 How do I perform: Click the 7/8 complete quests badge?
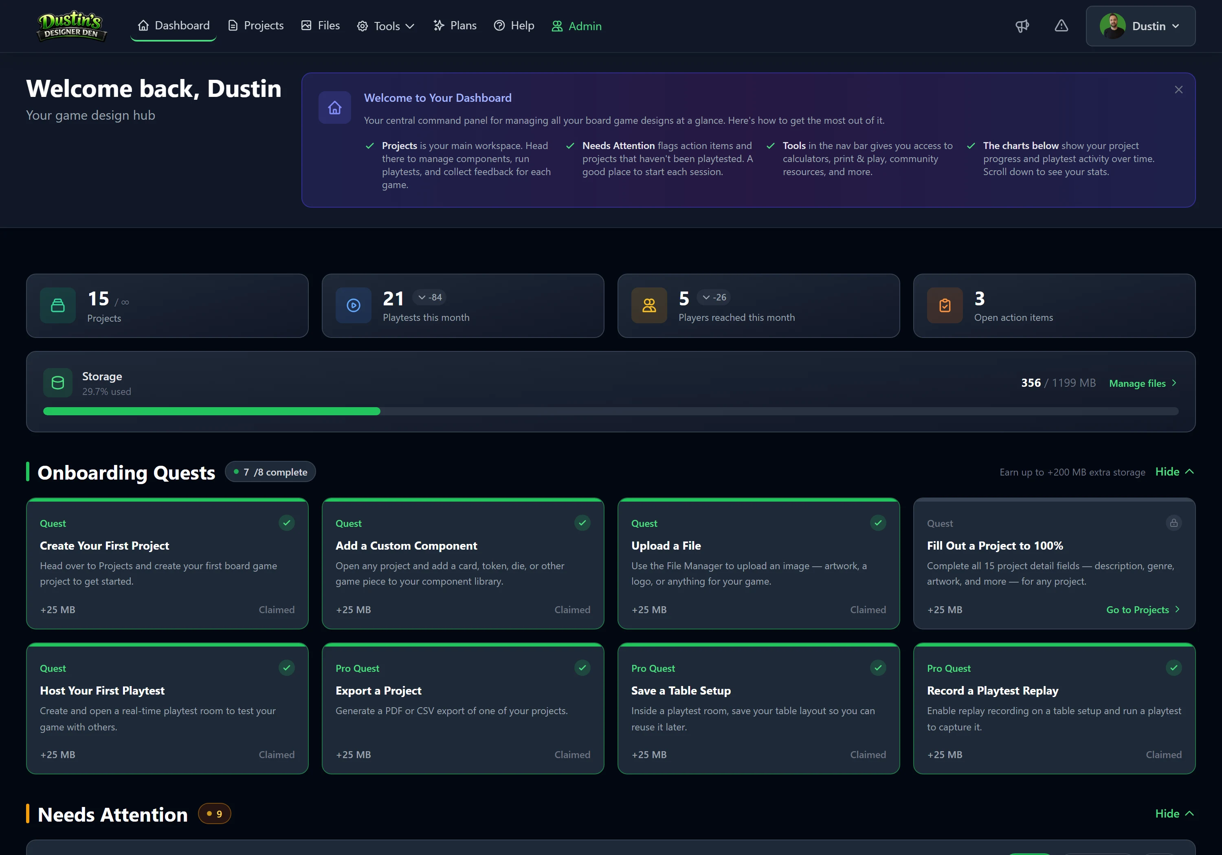point(270,472)
